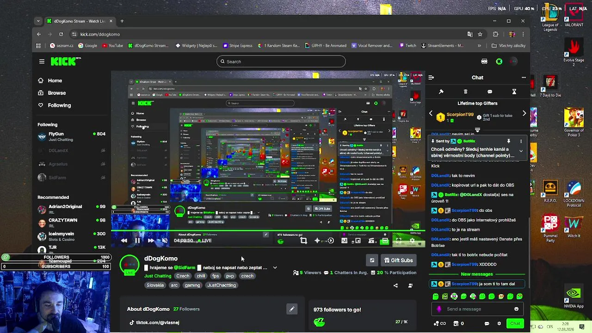Collapse the top Gifters leaderboard

pos(477,130)
